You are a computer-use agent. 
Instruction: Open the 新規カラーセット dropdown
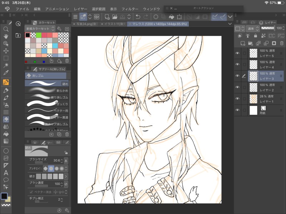(x=40, y=29)
